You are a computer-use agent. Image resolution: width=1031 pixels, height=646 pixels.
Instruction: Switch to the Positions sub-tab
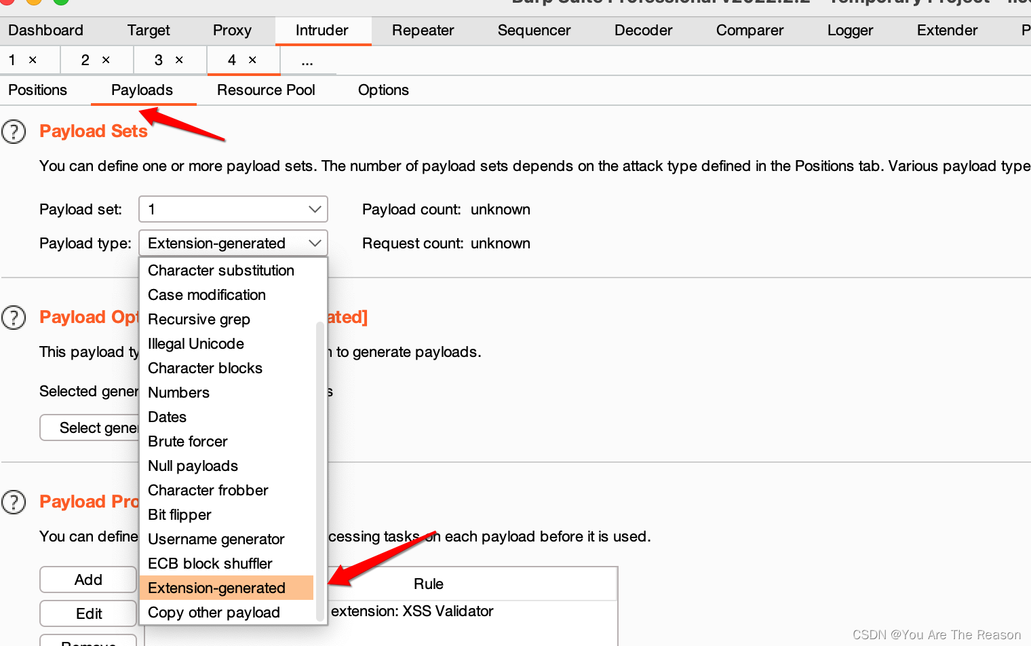pyautogui.click(x=38, y=90)
